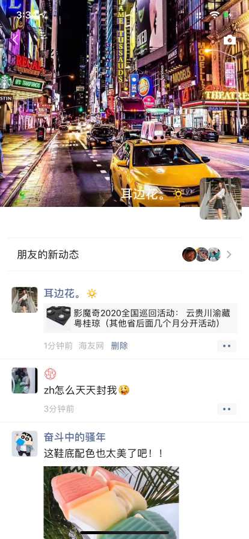249x539 pixels.
Task: Tap the brain emoji username icon
Action: (50, 374)
